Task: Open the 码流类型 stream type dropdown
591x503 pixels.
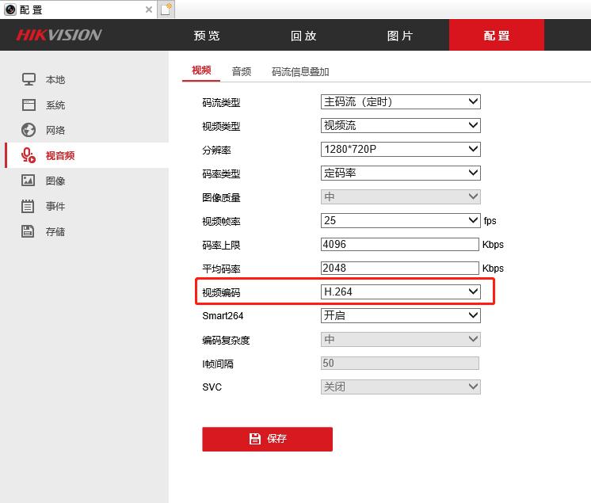Action: coord(401,101)
